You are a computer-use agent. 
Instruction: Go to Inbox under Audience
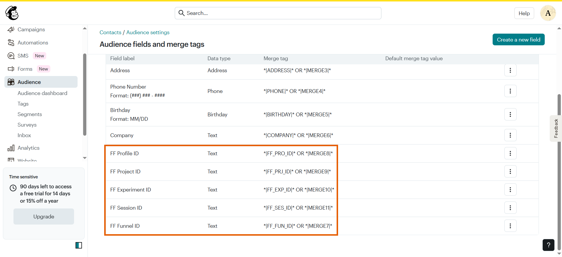(24, 135)
